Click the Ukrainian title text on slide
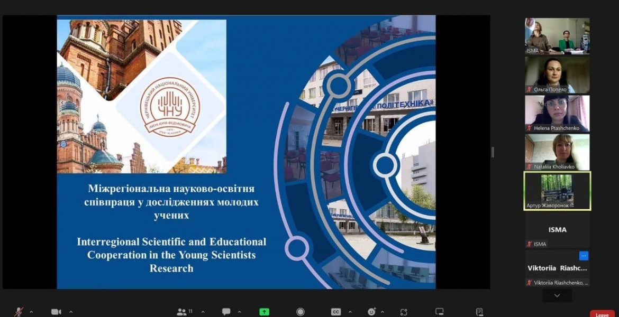619x317 pixels. (x=171, y=202)
